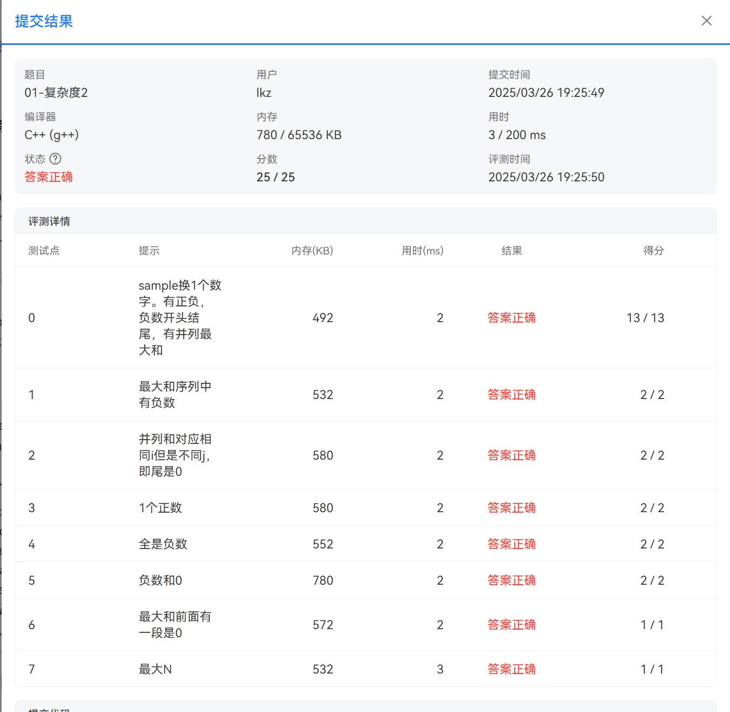Select the hint 全是负数
Screen dimensions: 730x712
coord(163,544)
